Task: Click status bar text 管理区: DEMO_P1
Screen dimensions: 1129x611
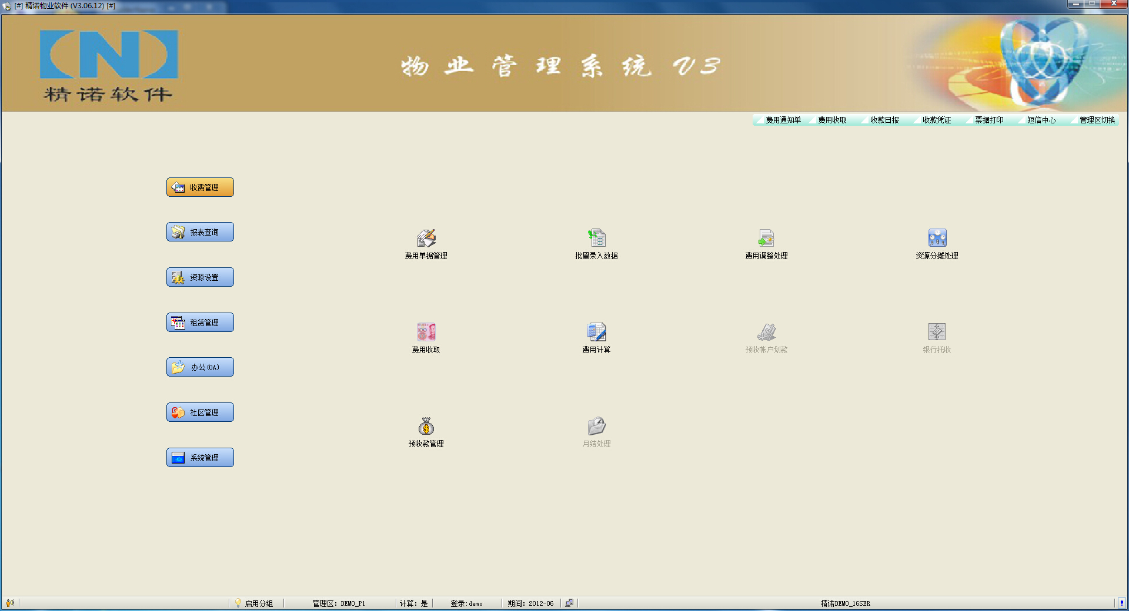Action: point(339,603)
